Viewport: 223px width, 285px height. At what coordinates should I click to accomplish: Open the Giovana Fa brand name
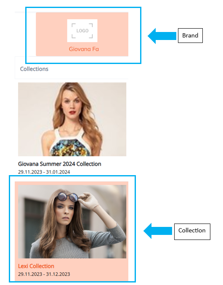pos(84,49)
